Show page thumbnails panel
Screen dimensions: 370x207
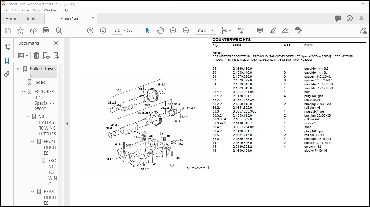coord(7,47)
